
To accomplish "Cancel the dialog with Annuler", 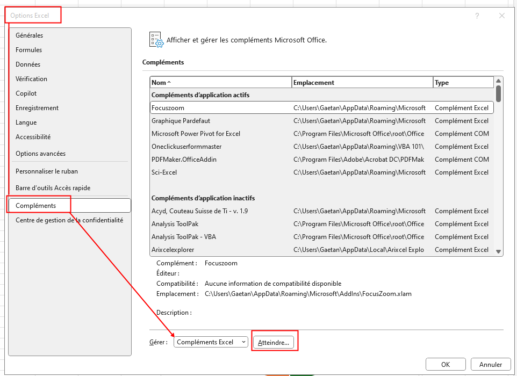I will tap(490, 364).
